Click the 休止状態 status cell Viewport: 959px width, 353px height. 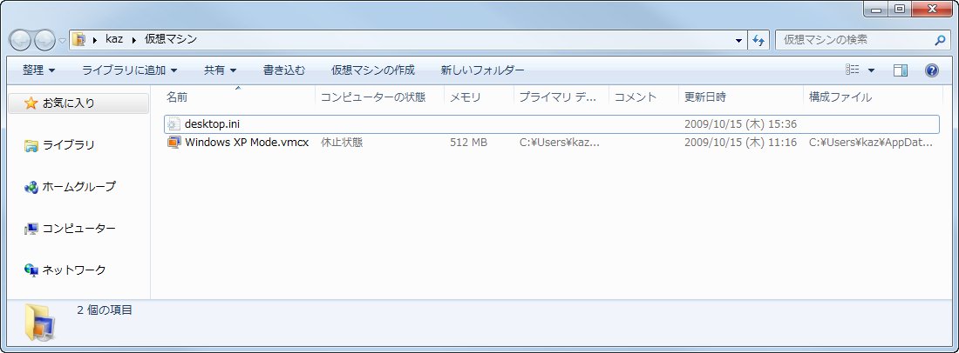(x=342, y=143)
